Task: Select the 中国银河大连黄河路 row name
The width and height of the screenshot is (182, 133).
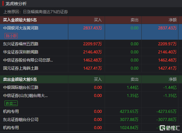Action: tap(21, 28)
